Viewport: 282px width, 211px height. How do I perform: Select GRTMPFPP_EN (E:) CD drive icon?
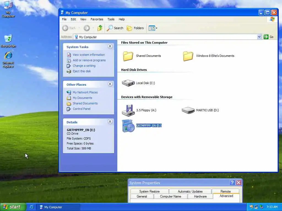click(x=128, y=126)
